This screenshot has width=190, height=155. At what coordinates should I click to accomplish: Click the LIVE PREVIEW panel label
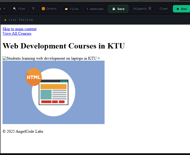pyautogui.click(x=21, y=20)
